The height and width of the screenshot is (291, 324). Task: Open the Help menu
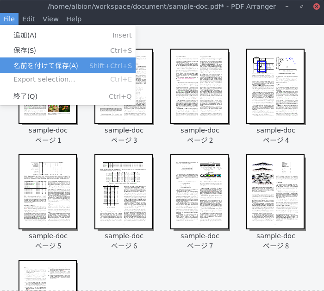point(74,19)
